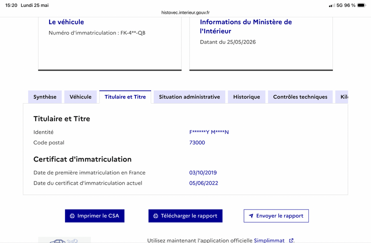The height and width of the screenshot is (243, 371).
Task: Switch to the Historique tab
Action: 247,97
